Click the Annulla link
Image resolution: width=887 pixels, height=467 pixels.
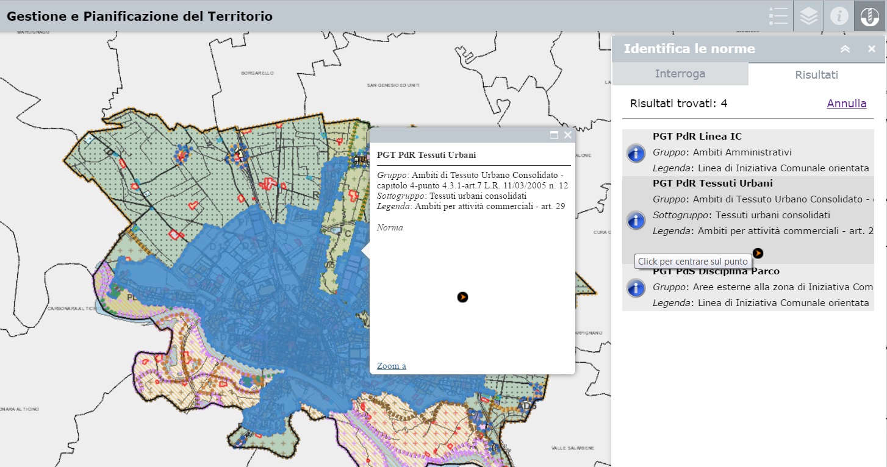pyautogui.click(x=846, y=104)
